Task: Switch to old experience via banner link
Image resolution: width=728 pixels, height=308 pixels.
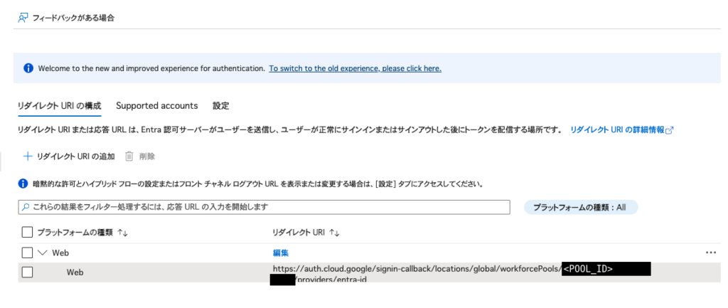Action: (x=355, y=68)
